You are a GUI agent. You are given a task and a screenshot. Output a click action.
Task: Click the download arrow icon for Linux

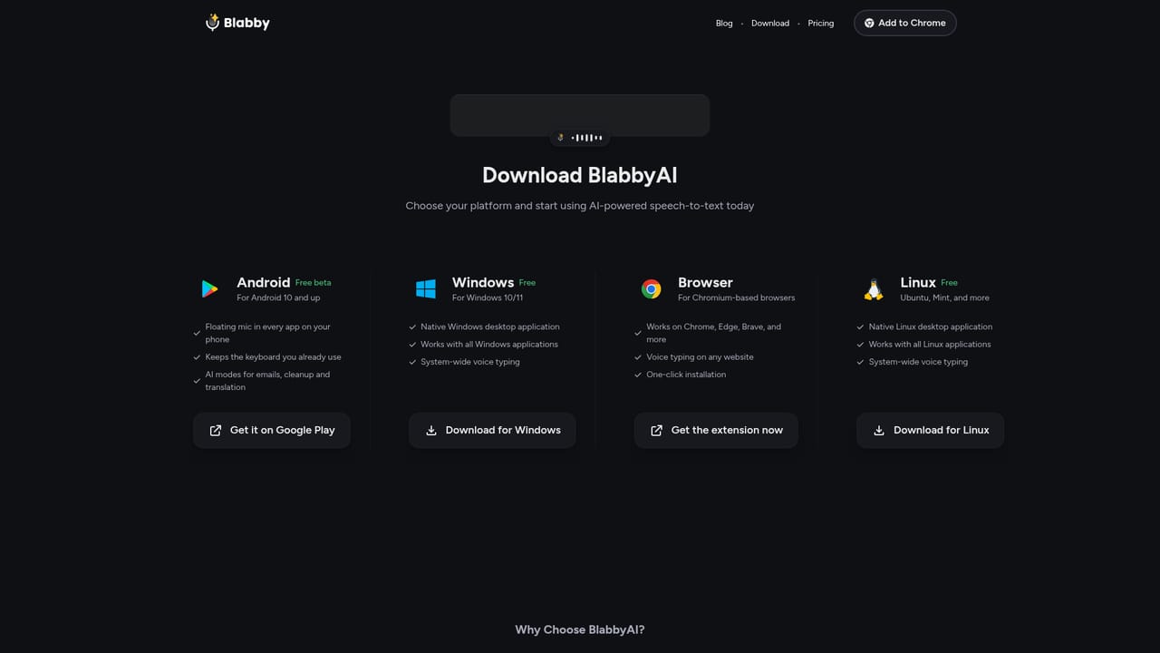pos(879,430)
